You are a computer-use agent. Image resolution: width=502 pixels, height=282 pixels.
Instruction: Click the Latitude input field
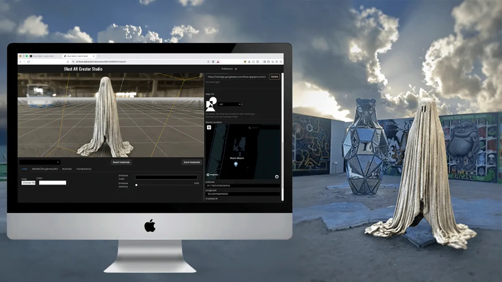[243, 185]
